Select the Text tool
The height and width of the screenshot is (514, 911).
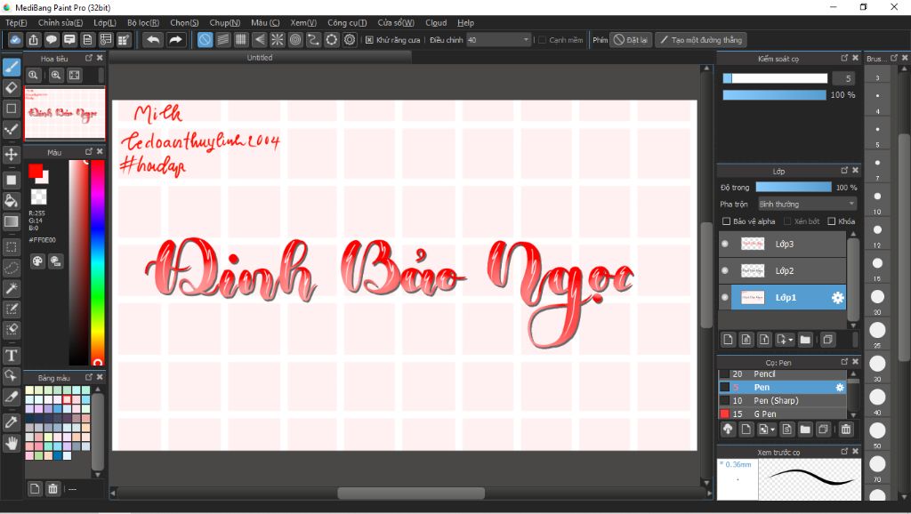coord(12,355)
